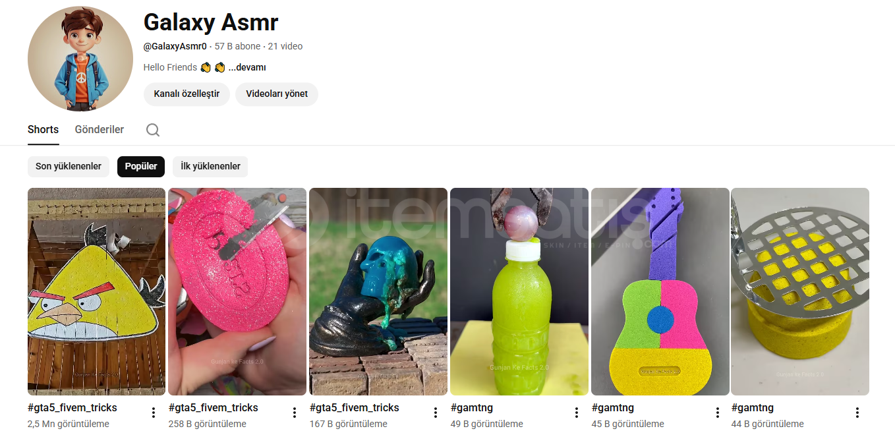Click the Galaxy Asmr channel avatar

click(80, 59)
